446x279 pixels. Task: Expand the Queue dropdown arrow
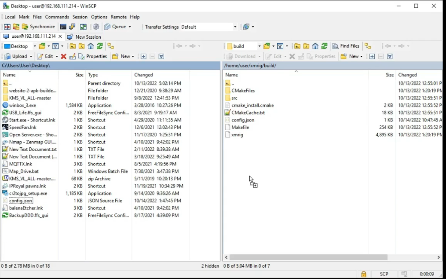(x=130, y=27)
